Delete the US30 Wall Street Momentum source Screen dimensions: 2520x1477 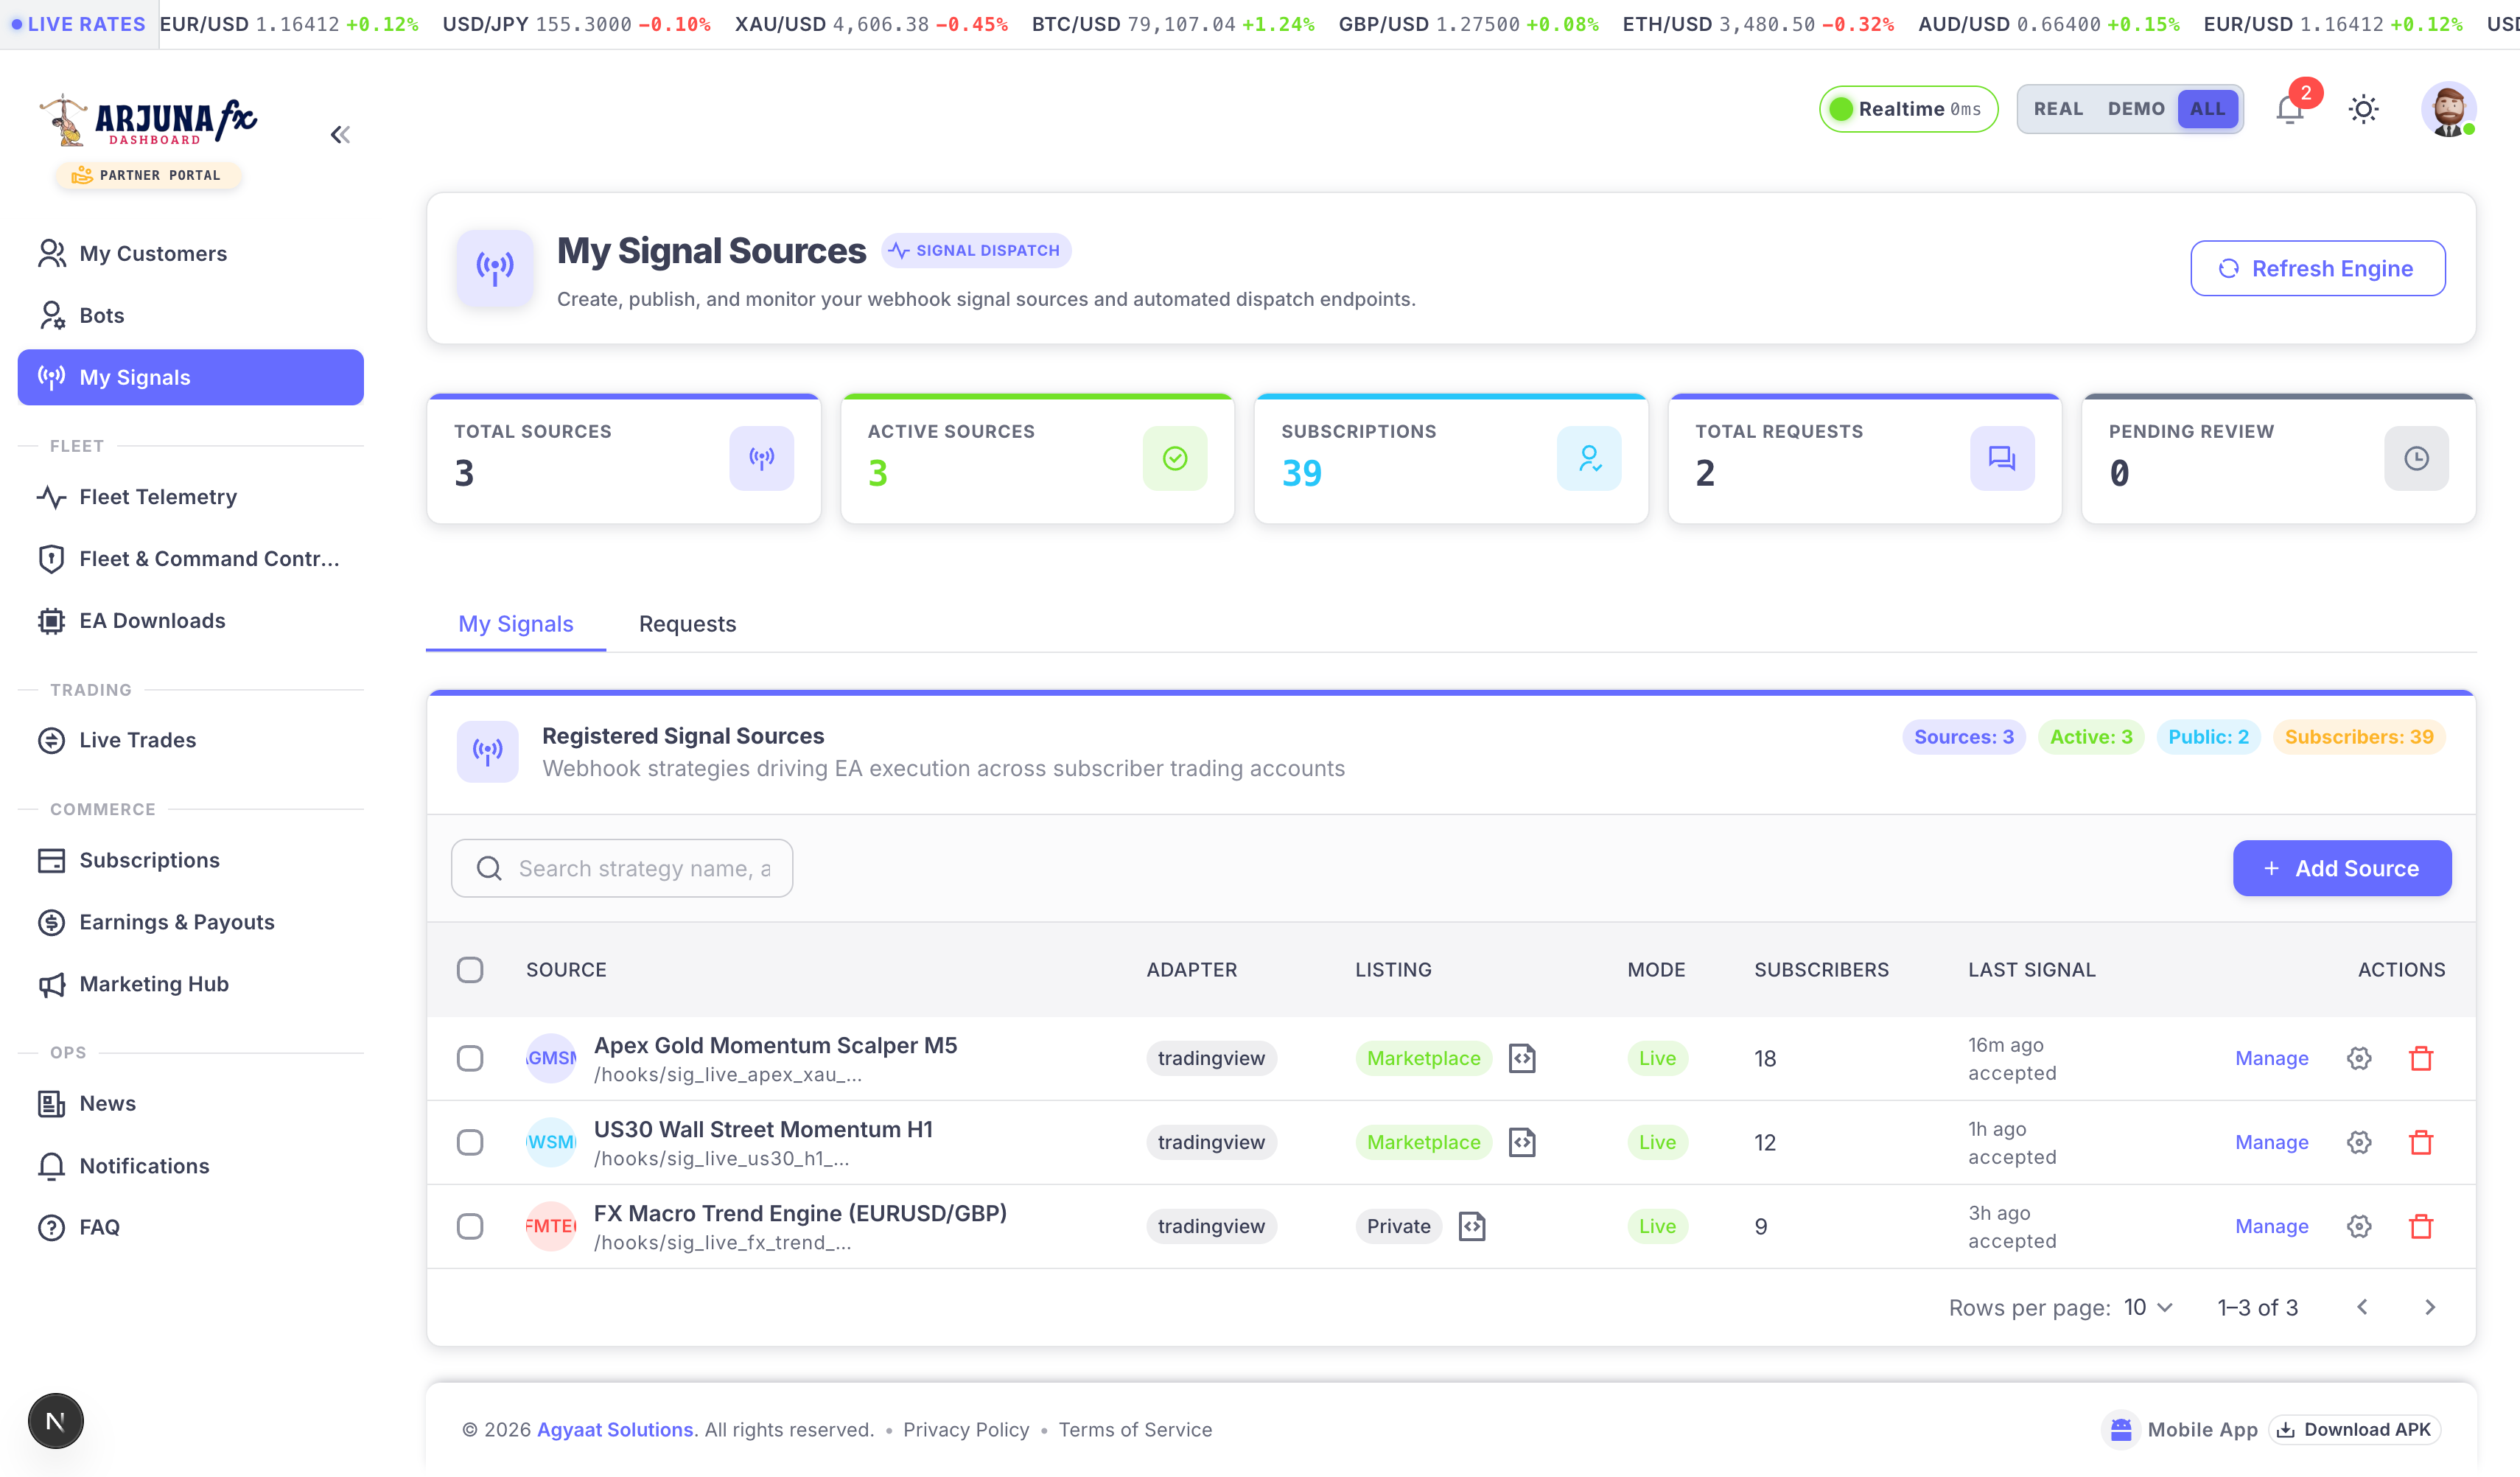pos(2421,1142)
